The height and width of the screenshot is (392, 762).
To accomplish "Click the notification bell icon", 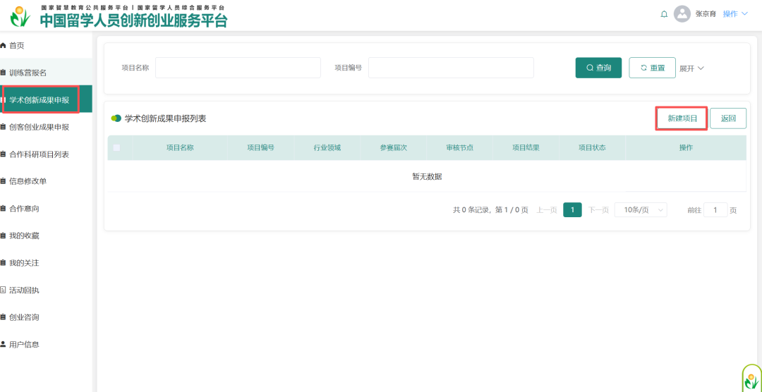I will point(664,14).
